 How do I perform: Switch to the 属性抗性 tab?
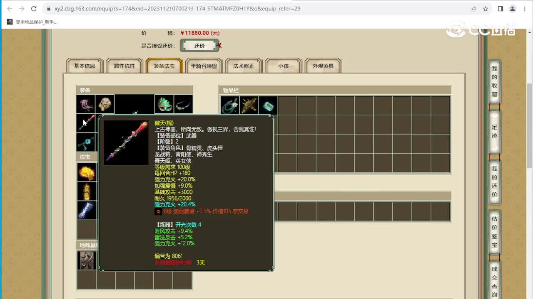pyautogui.click(x=125, y=66)
